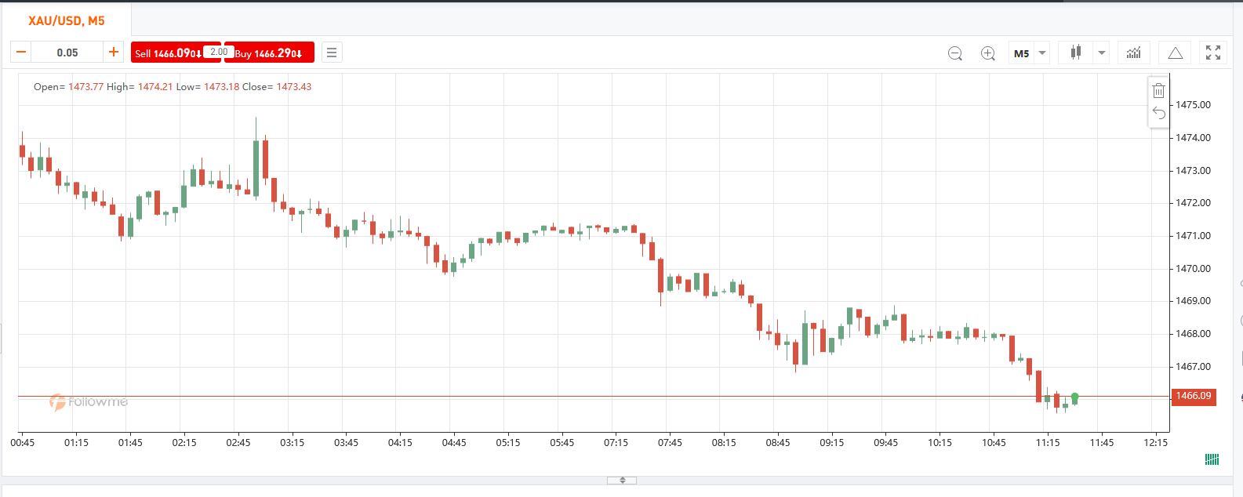Click the 0.05 lot size field
Screen dimensions: 1243x497
[67, 53]
